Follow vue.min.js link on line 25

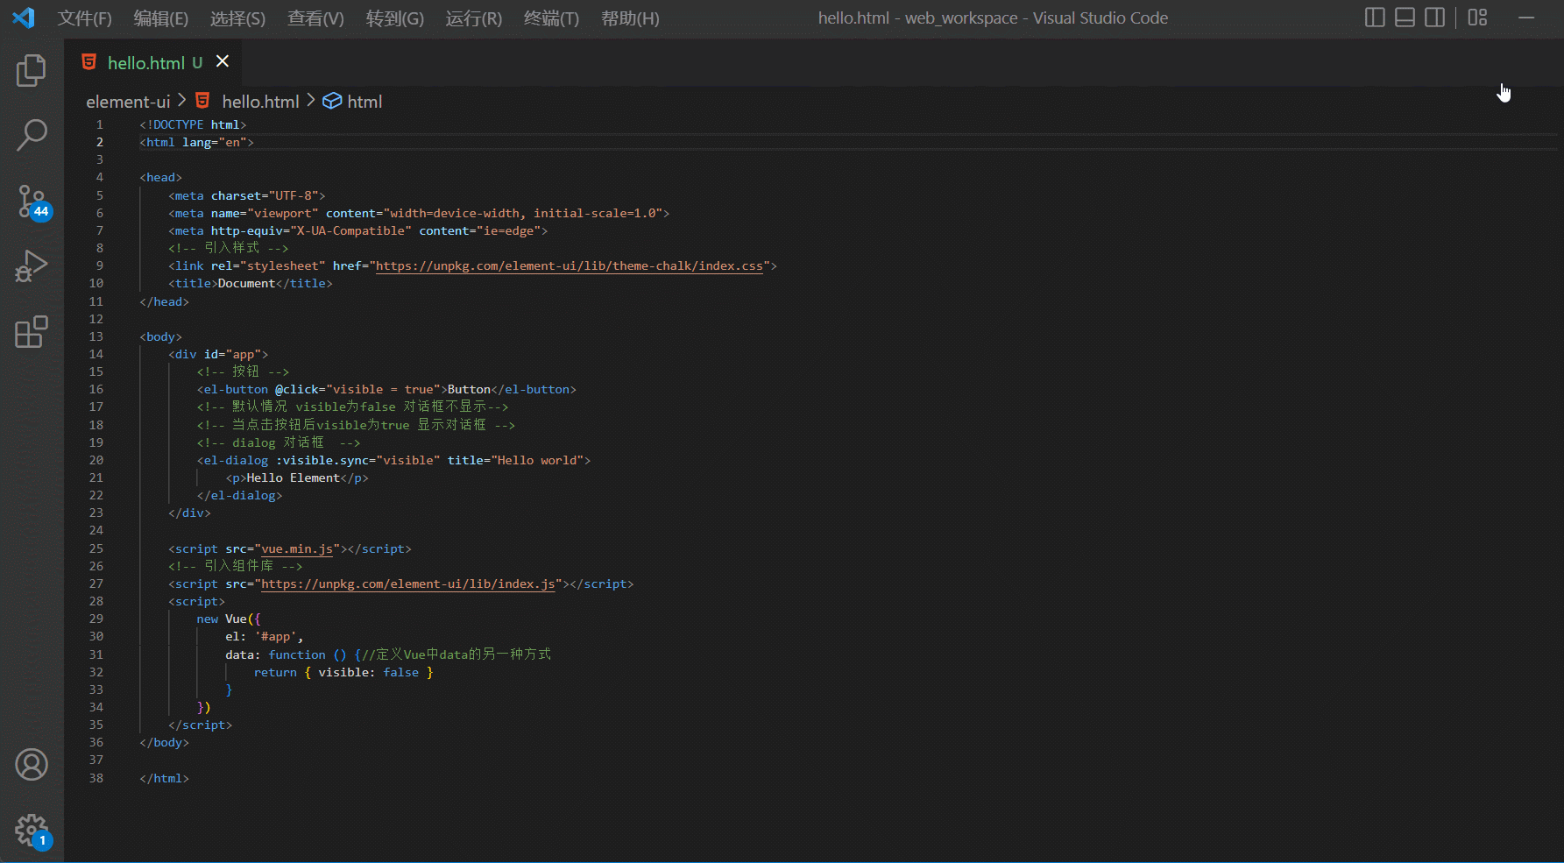click(297, 549)
